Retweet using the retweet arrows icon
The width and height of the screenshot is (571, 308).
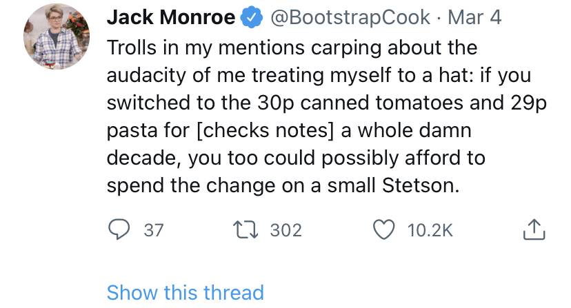pyautogui.click(x=246, y=230)
